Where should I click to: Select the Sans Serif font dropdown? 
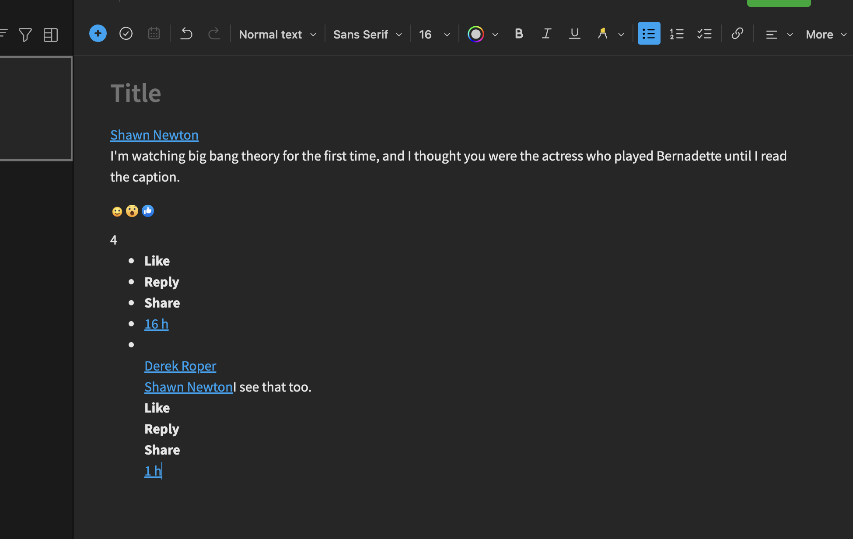367,34
